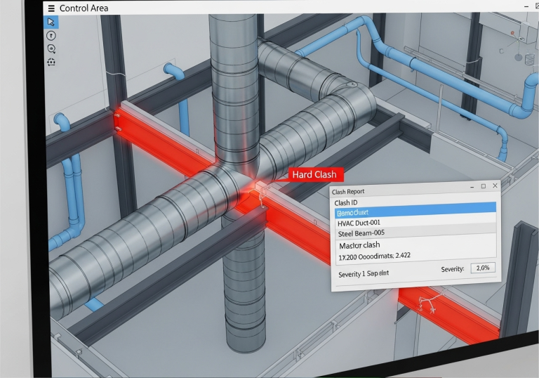Click the red Hard Clash label
This screenshot has height=378, width=539.
coord(314,174)
